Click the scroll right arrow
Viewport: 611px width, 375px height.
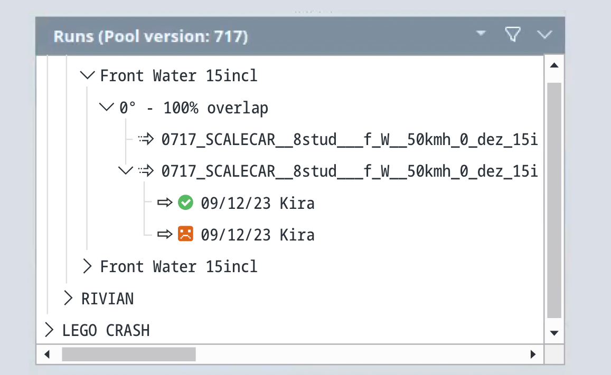click(x=533, y=354)
